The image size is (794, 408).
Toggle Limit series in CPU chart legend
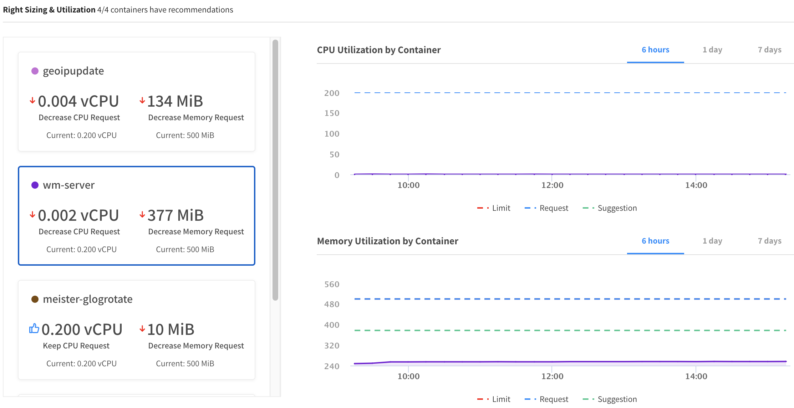click(x=494, y=208)
